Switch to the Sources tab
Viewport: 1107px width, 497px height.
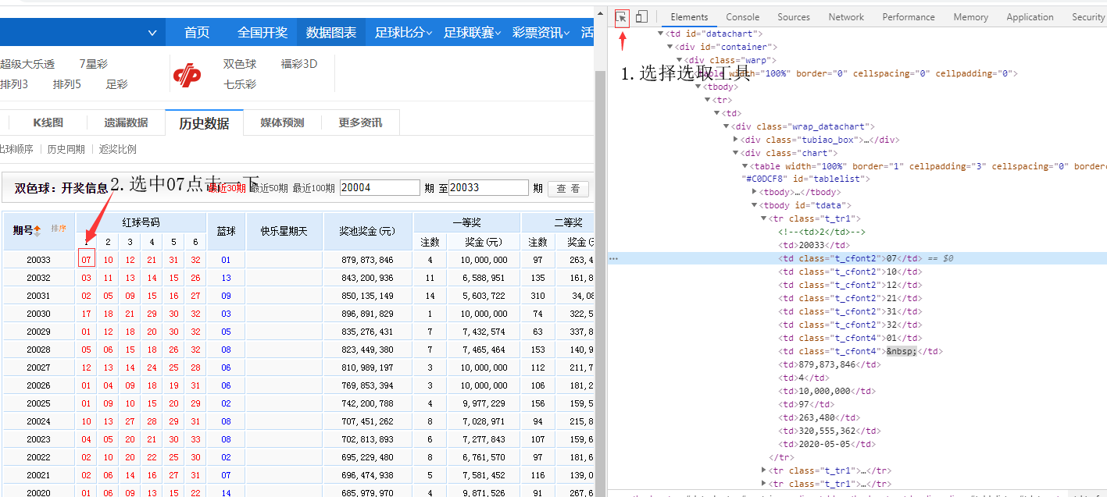(794, 17)
